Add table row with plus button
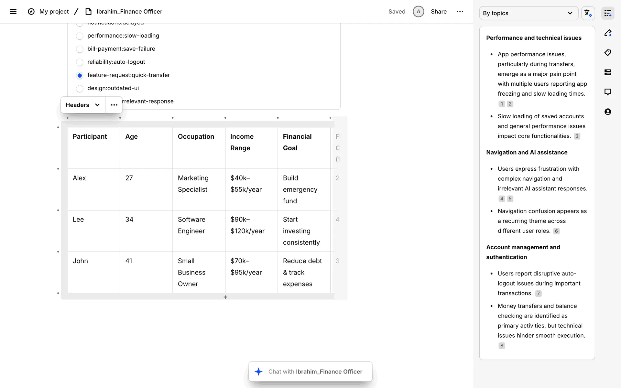The height and width of the screenshot is (388, 621). click(225, 297)
